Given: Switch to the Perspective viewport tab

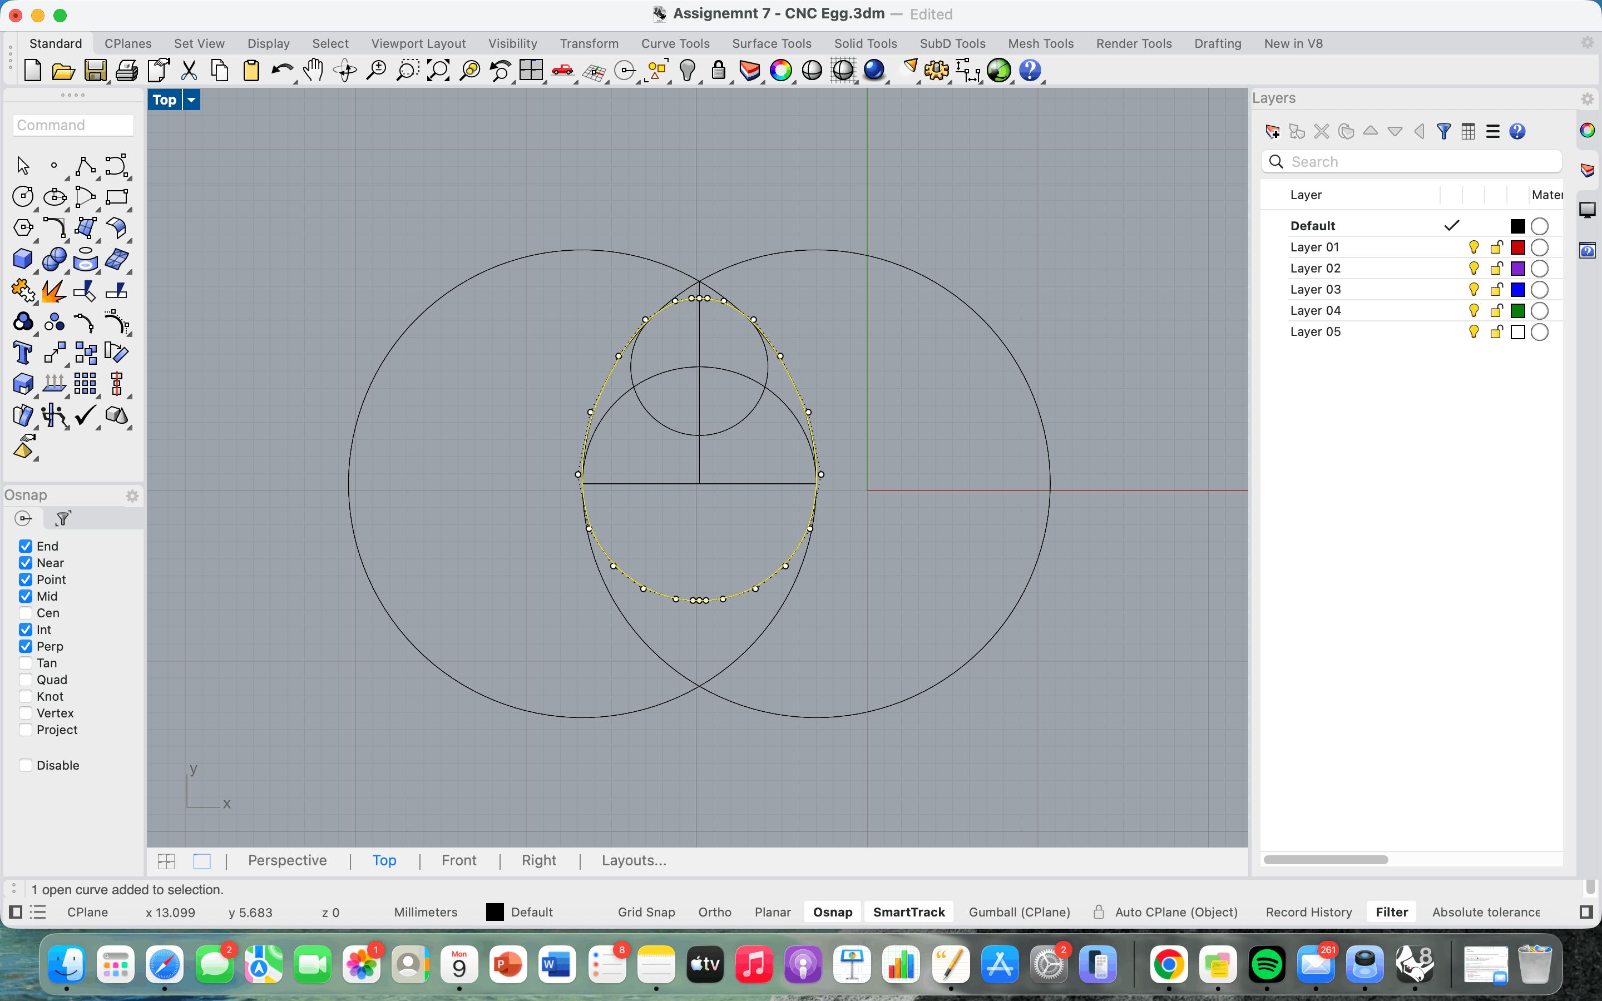Looking at the screenshot, I should [x=287, y=860].
